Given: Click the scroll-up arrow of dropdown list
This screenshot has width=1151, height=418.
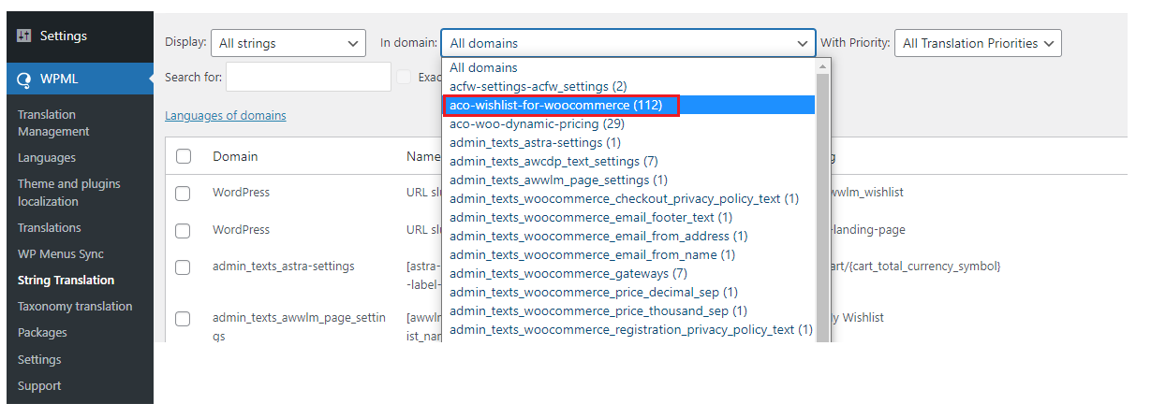Looking at the screenshot, I should [823, 66].
